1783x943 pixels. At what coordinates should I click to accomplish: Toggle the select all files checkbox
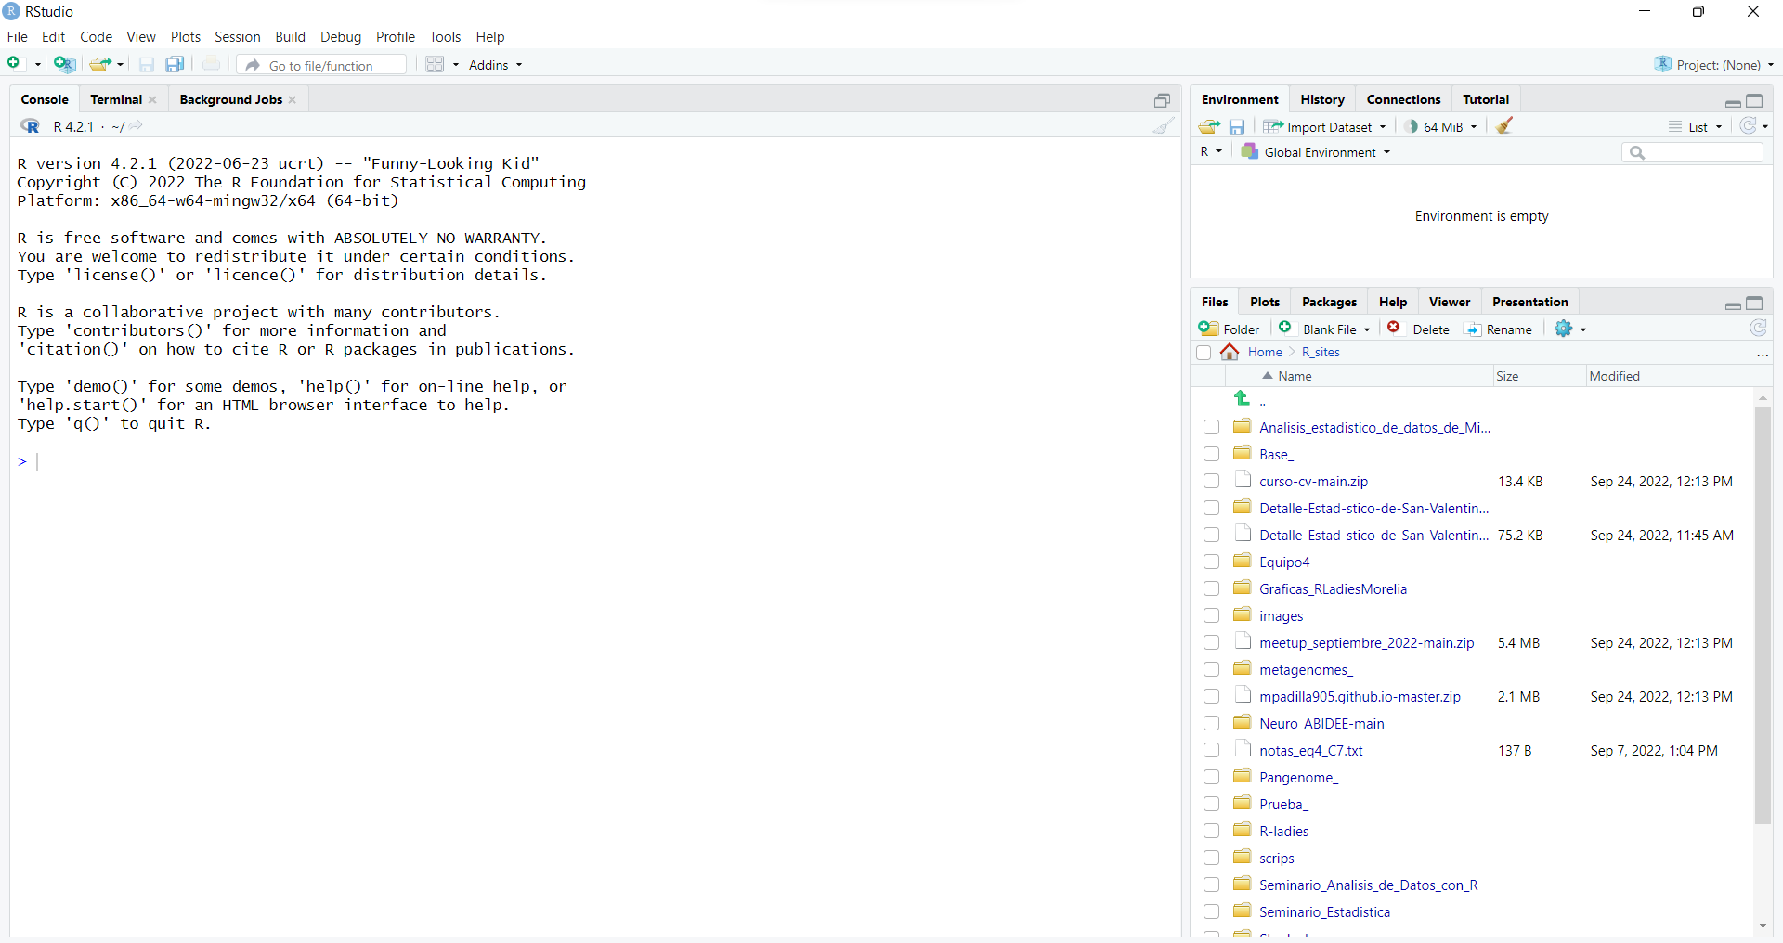[x=1204, y=353]
